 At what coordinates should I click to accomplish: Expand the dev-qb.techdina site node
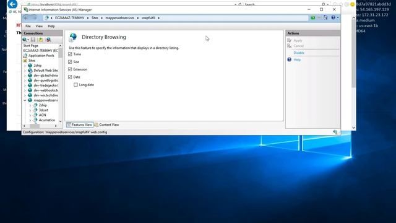[25, 76]
